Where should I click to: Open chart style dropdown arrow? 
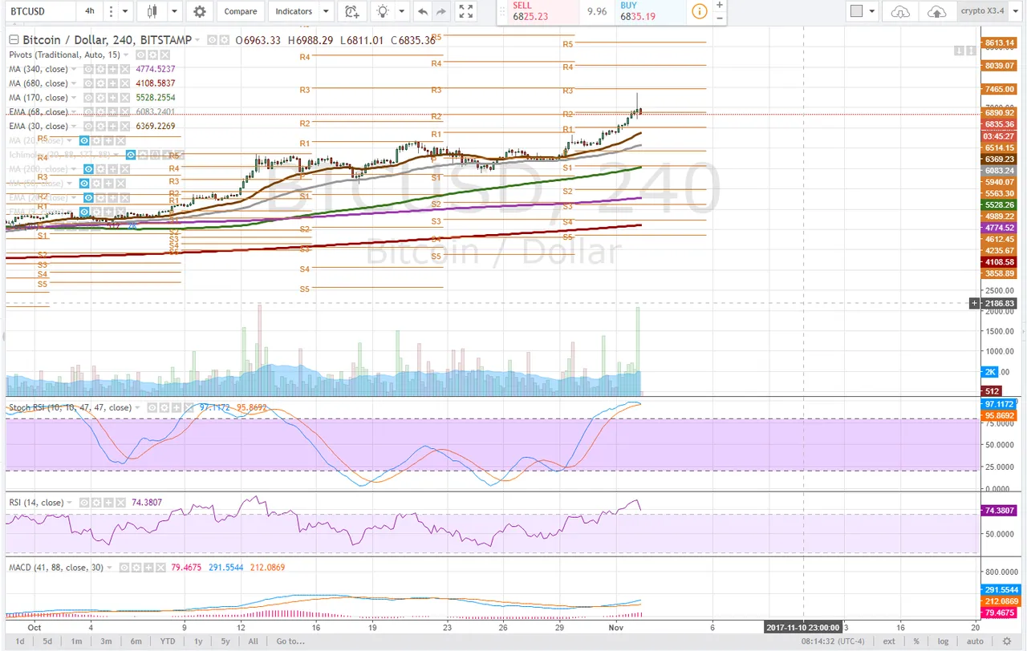click(x=174, y=11)
